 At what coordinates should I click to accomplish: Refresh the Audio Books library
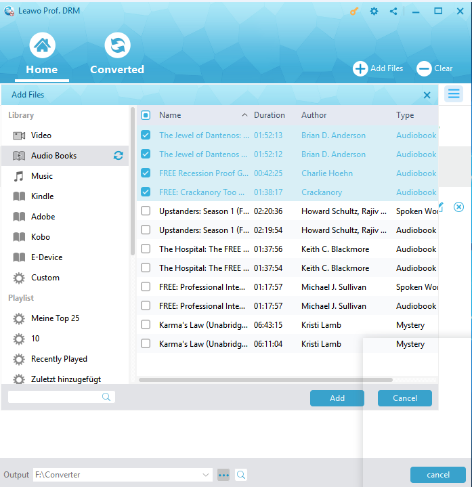(119, 156)
